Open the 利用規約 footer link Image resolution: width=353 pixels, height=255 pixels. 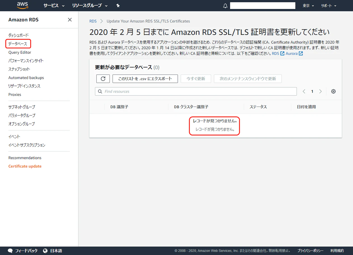point(337,251)
